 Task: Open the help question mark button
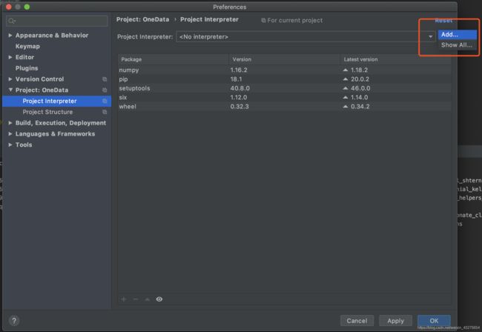[14, 321]
